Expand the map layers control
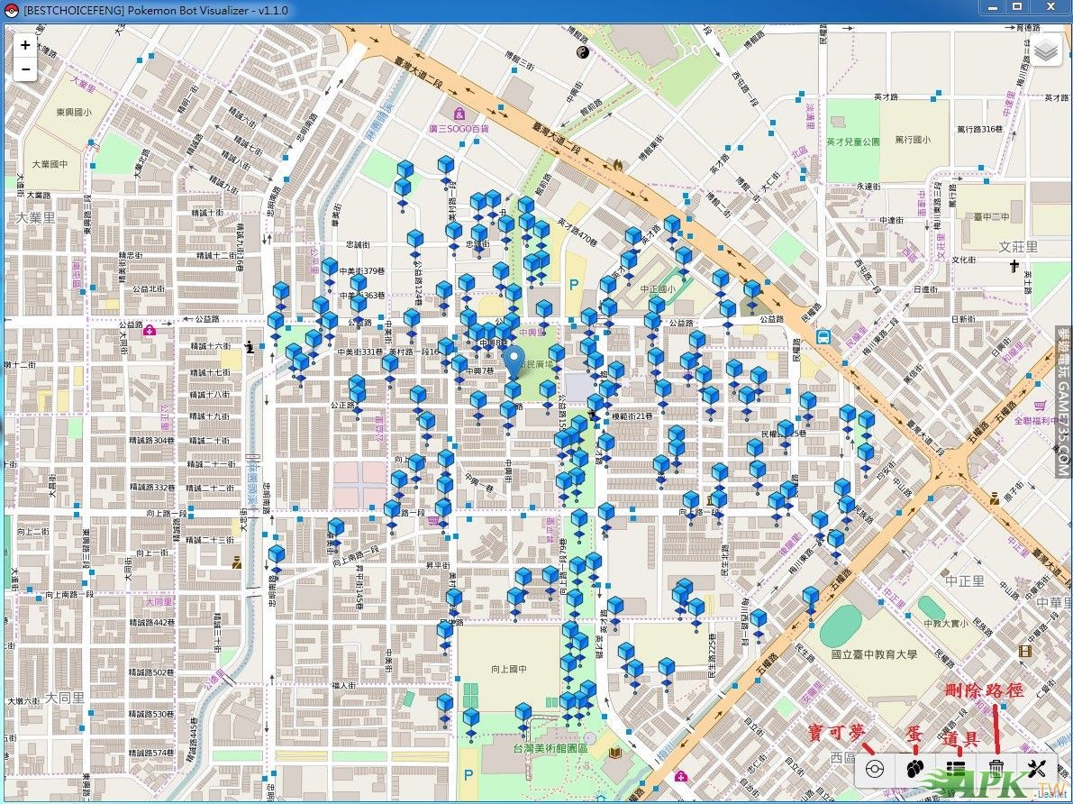This screenshot has height=804, width=1073. (x=1045, y=51)
